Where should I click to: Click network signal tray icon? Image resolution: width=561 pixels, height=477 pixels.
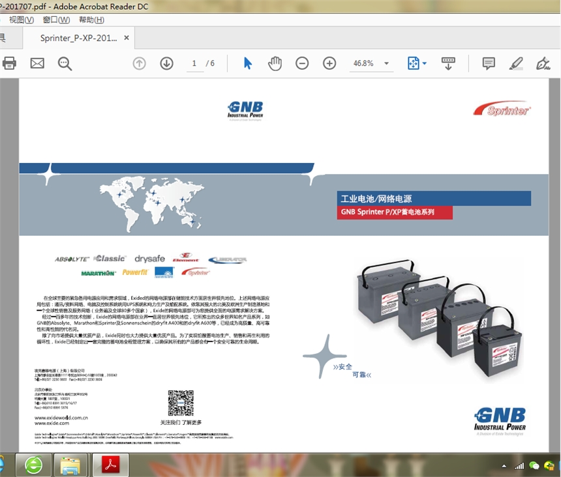click(519, 465)
